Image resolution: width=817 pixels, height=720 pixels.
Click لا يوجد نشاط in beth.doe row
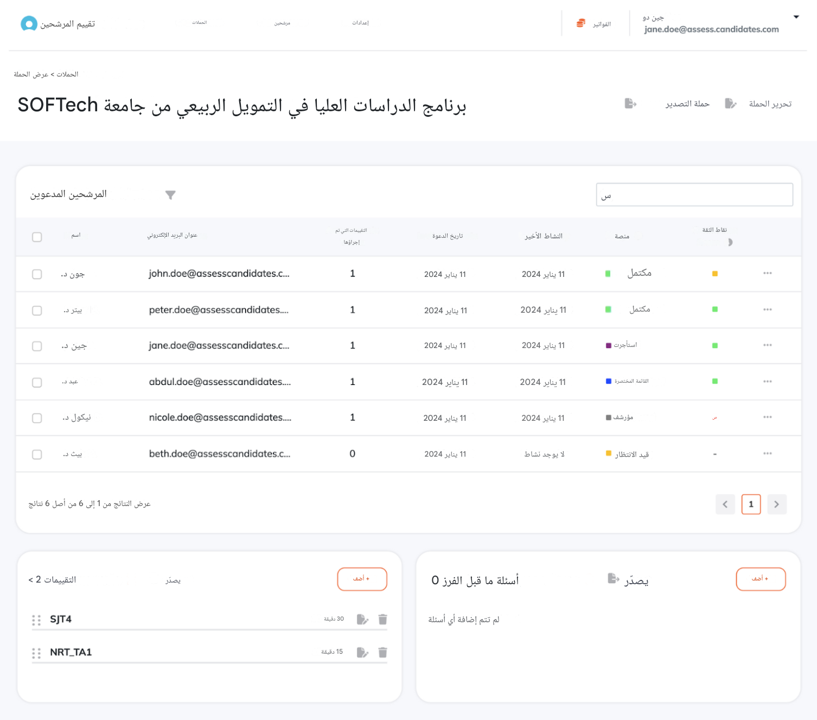[544, 454]
